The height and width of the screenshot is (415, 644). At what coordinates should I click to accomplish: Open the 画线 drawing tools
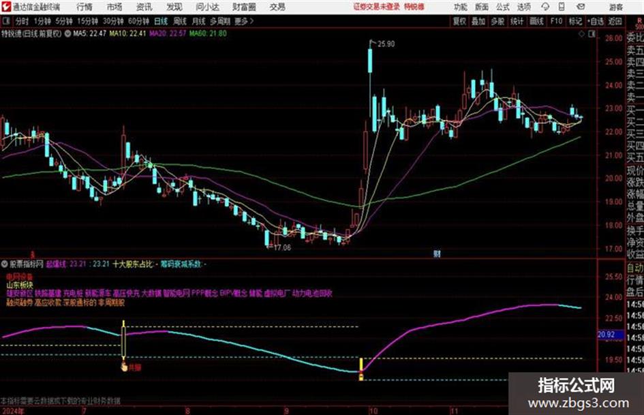tap(536, 21)
